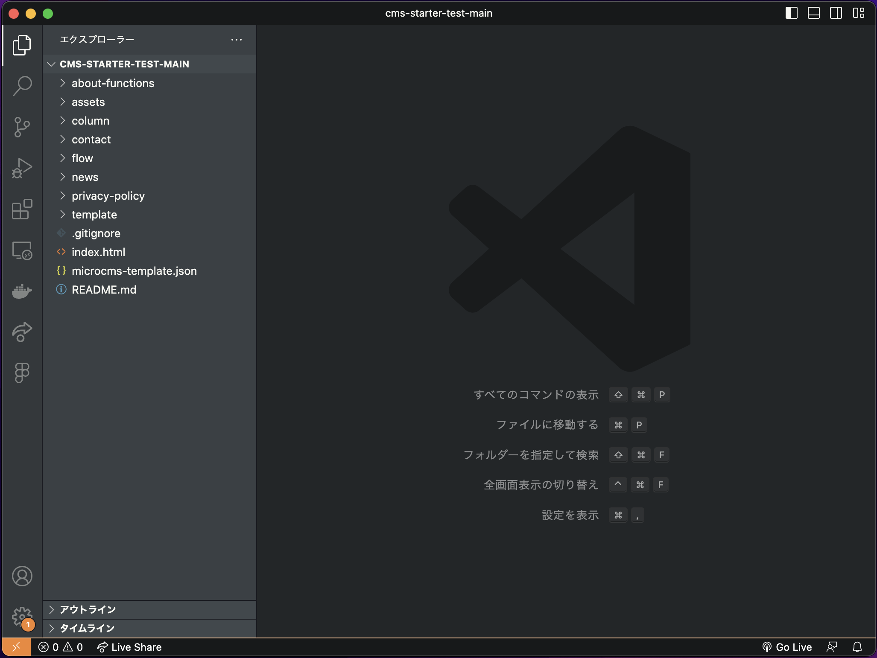Screen dimensions: 877x658
Task: Collapse the CMS-STARTER-TEST-MAIN root folder
Action: pyautogui.click(x=149, y=64)
